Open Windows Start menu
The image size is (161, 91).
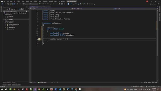point(2,89)
